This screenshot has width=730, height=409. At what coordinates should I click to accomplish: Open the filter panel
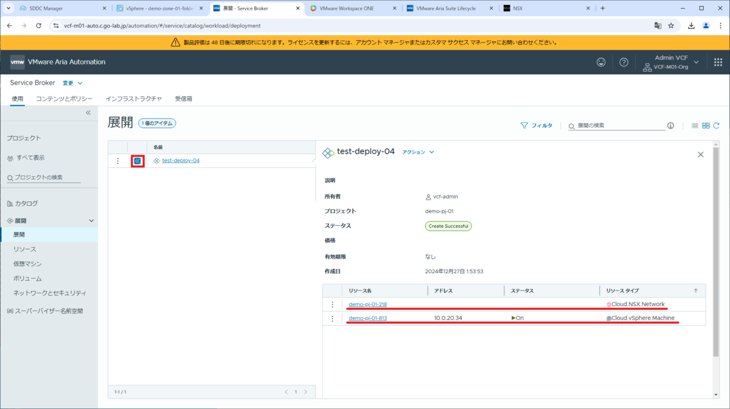tap(537, 125)
